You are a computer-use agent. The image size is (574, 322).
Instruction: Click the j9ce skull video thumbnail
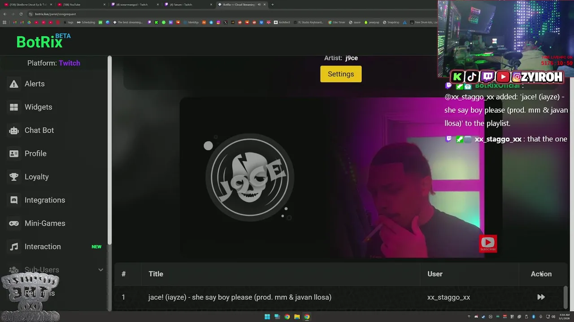250,177
